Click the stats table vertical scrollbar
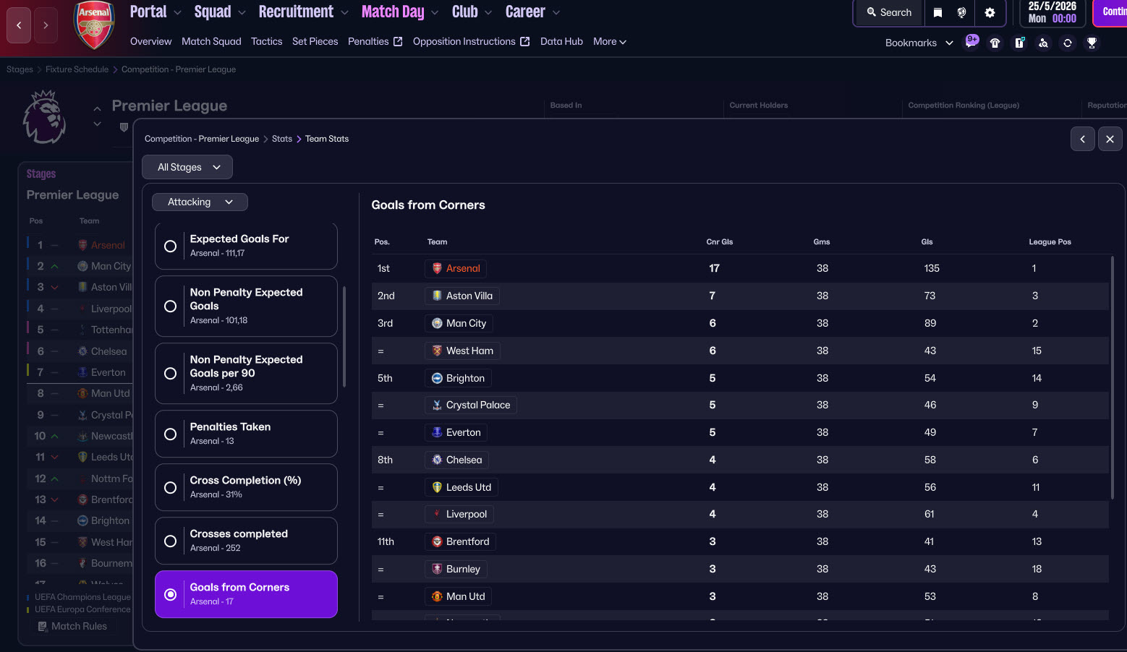1127x652 pixels. point(1113,376)
